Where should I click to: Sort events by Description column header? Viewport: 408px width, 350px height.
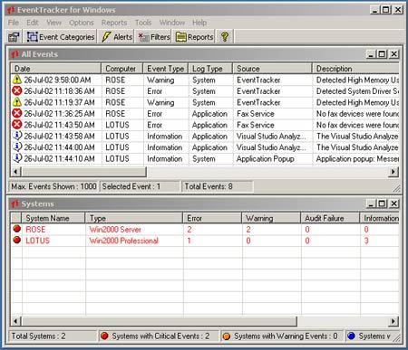click(x=355, y=69)
